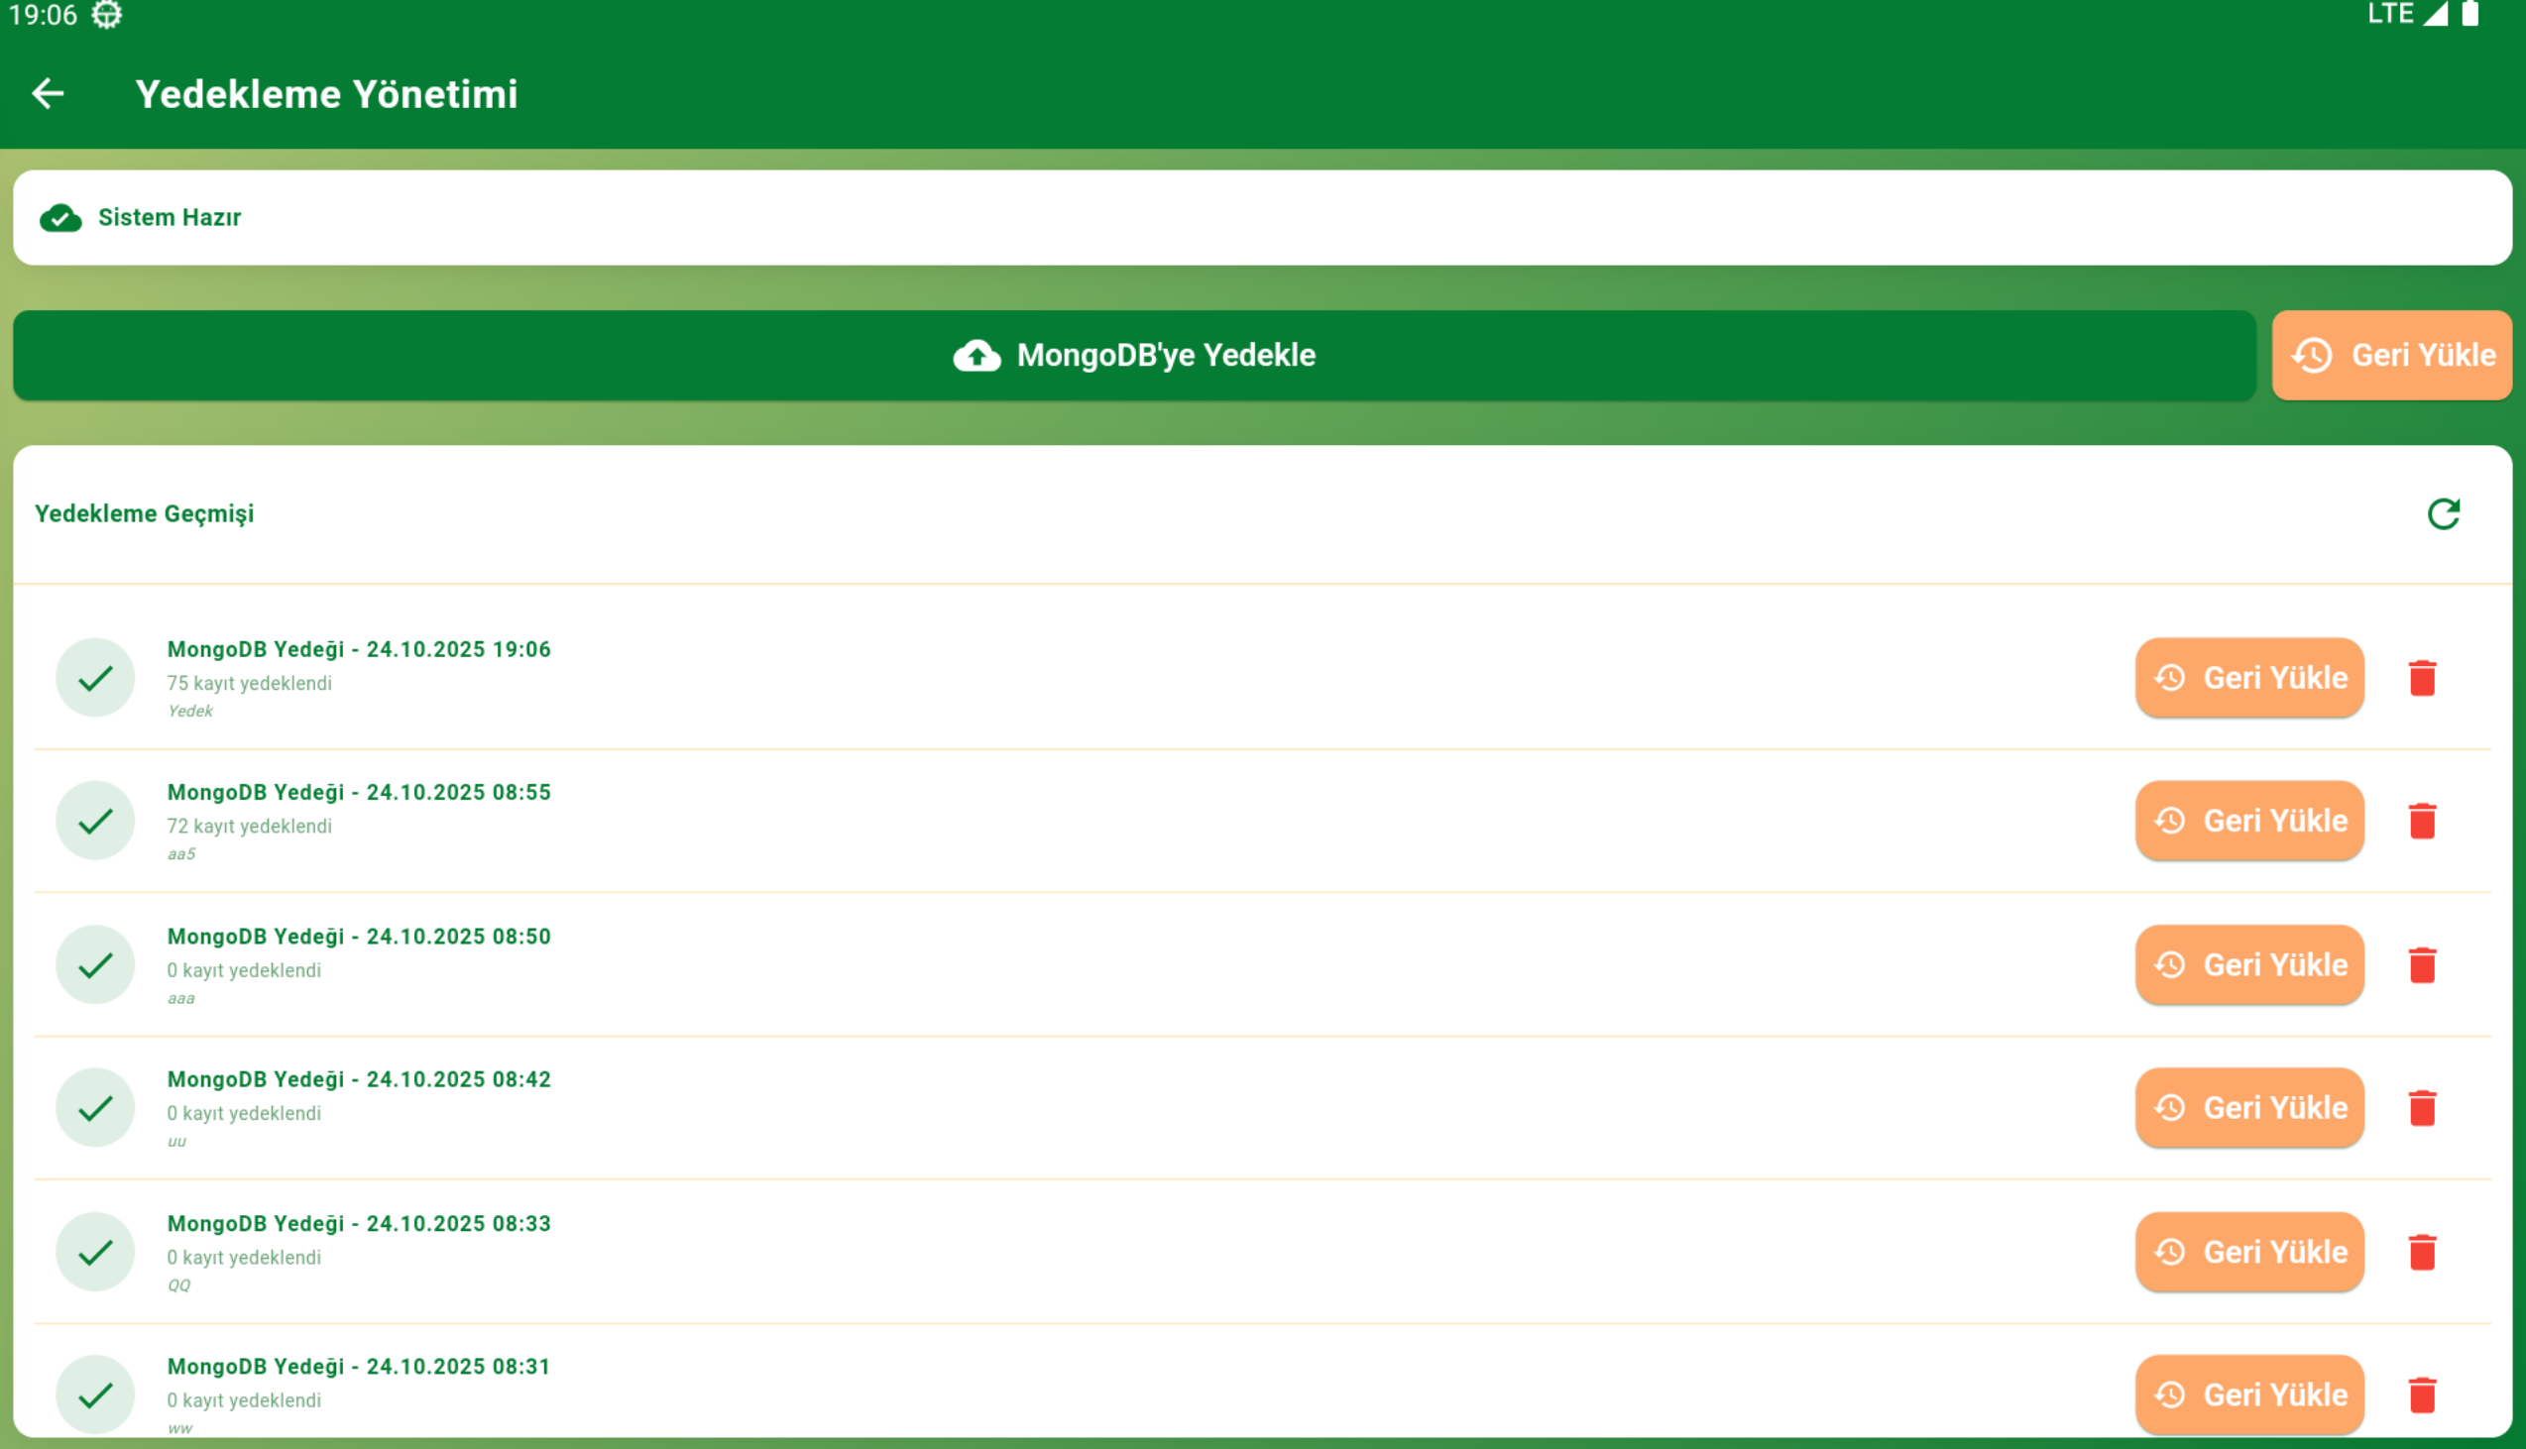The height and width of the screenshot is (1449, 2526).
Task: Restore the 19:06 backup with Geri Yükle
Action: pyautogui.click(x=2248, y=678)
